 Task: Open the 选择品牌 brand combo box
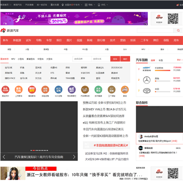[x=82, y=59]
